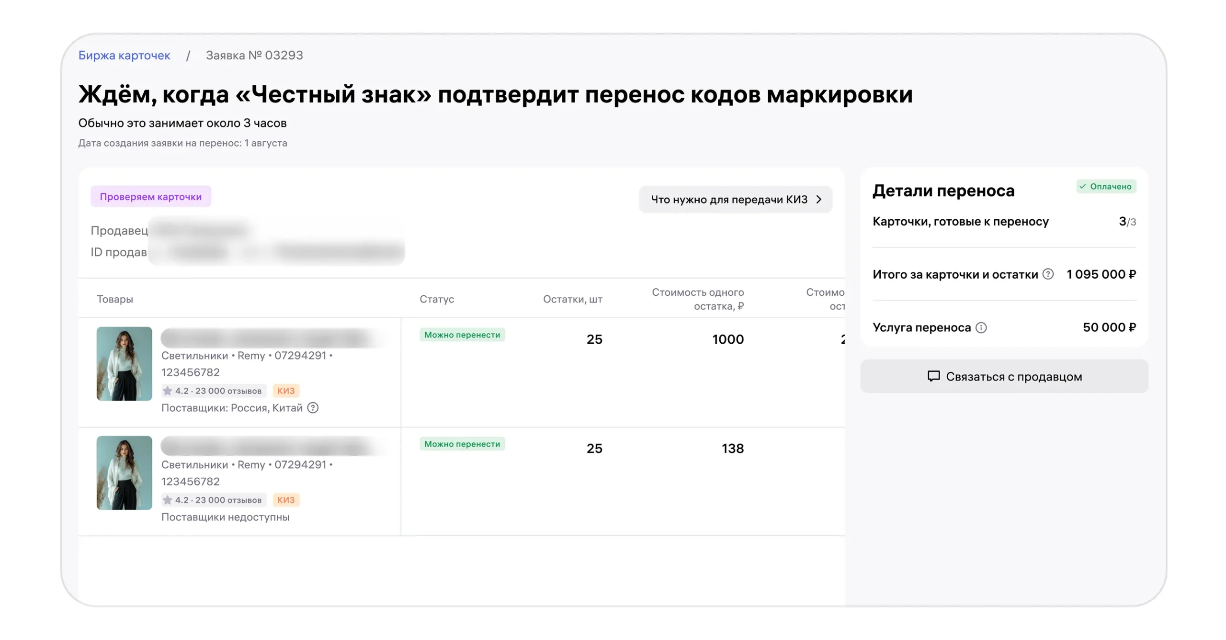Click the Товары column header
Image resolution: width=1226 pixels, height=640 pixels.
[115, 299]
